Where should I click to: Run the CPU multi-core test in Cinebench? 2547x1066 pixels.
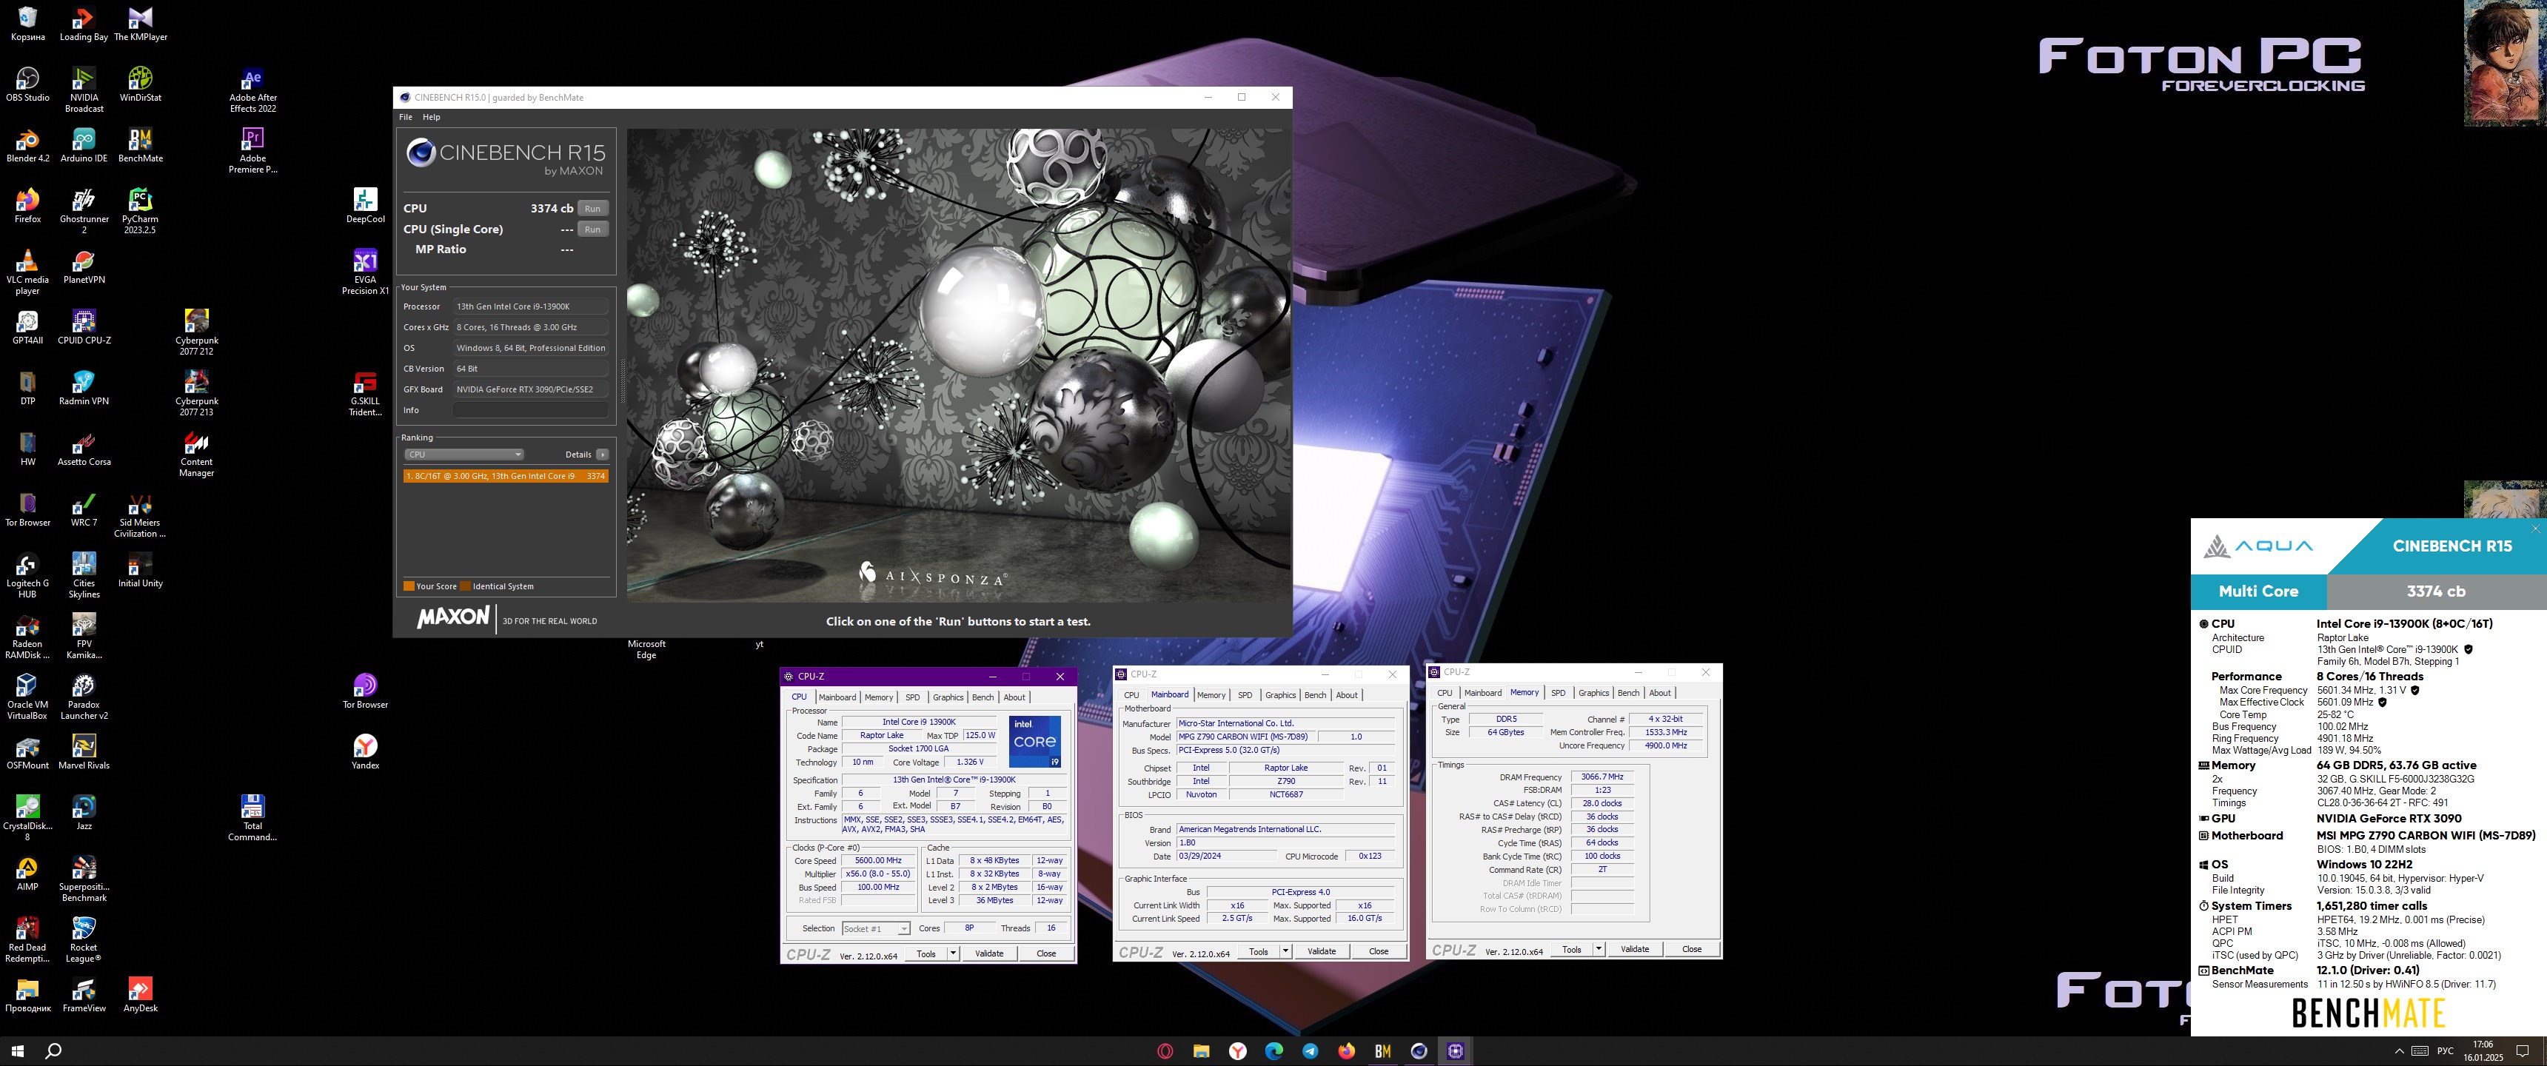click(592, 209)
